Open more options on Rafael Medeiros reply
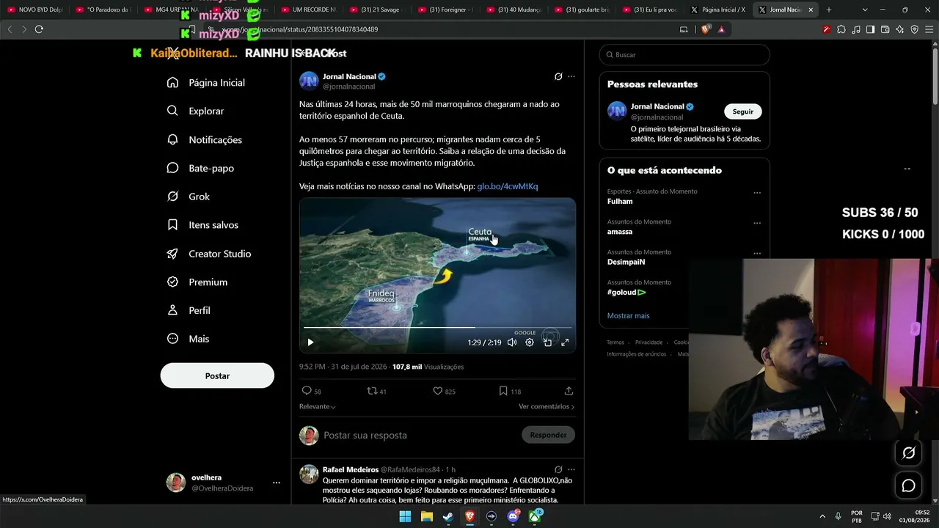Screen dimensions: 939x528 [x=571, y=469]
